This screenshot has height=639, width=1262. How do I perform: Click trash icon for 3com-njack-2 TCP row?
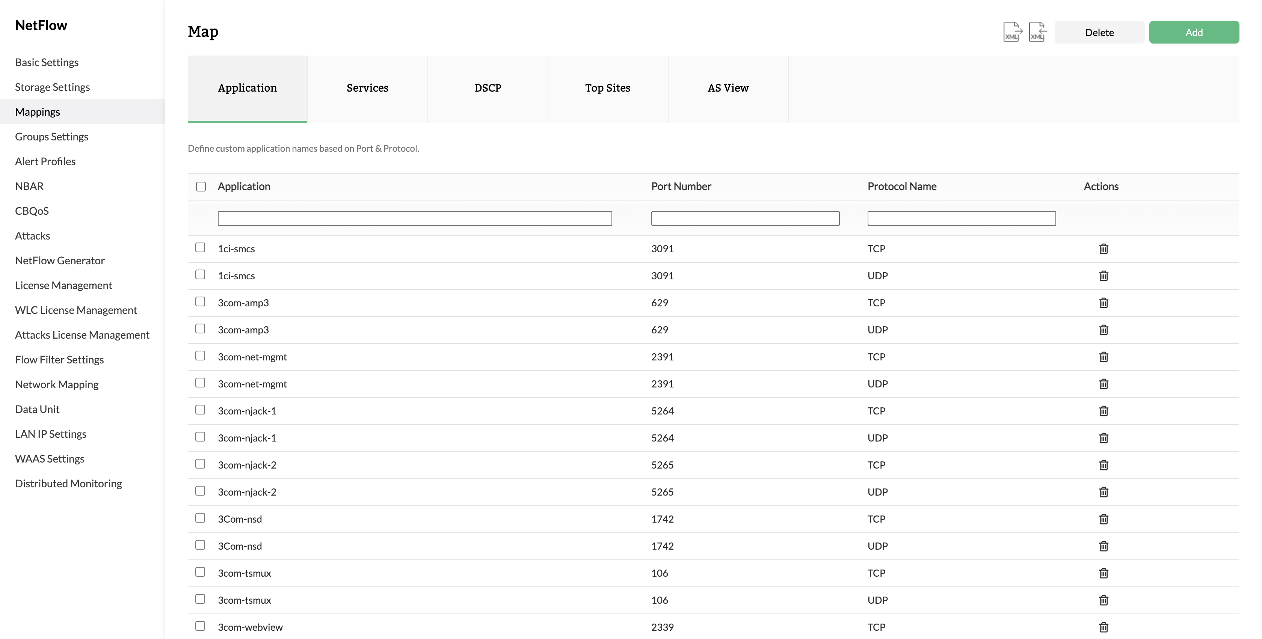click(1103, 465)
